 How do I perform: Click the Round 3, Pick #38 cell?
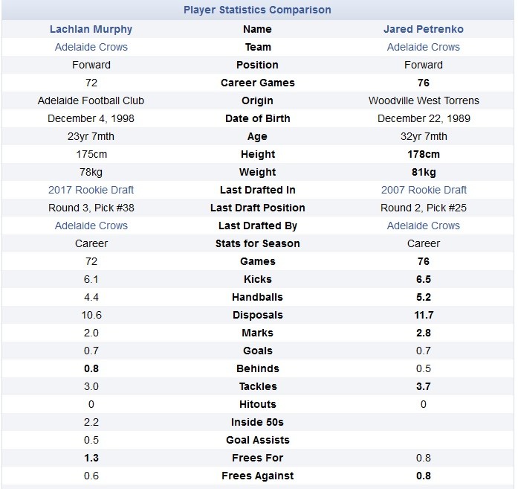pos(91,208)
